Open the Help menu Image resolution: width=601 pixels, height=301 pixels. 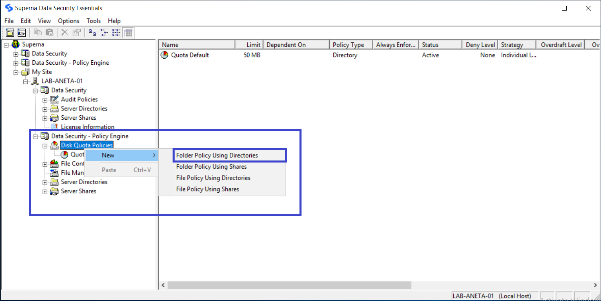click(x=114, y=21)
